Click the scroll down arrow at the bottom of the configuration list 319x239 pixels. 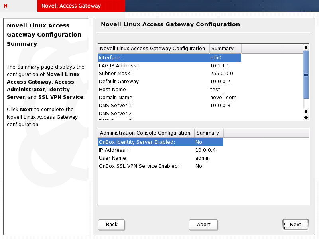[x=306, y=117]
